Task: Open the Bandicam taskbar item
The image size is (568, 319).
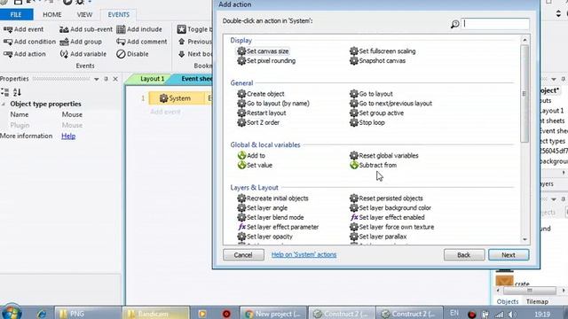Action: [x=155, y=314]
